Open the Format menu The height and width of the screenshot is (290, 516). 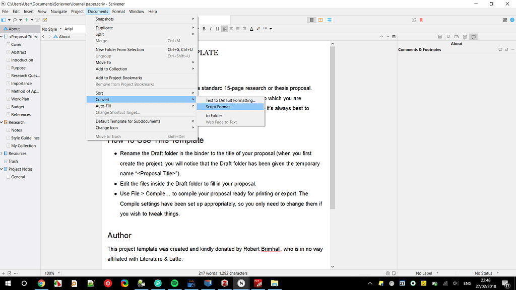coord(118,12)
